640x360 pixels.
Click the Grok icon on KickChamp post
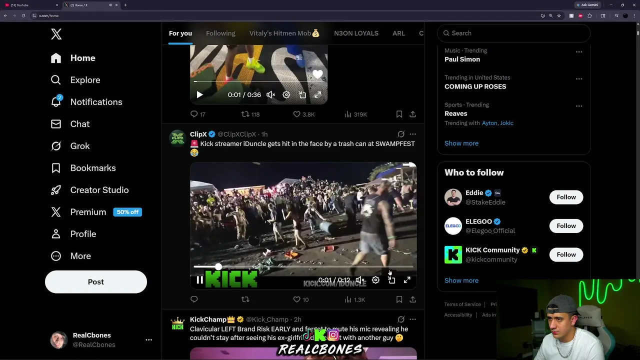point(401,319)
